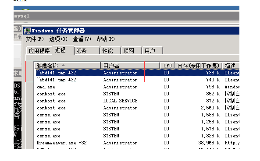
Task: Open the 性能 tab
Action: coord(110,51)
